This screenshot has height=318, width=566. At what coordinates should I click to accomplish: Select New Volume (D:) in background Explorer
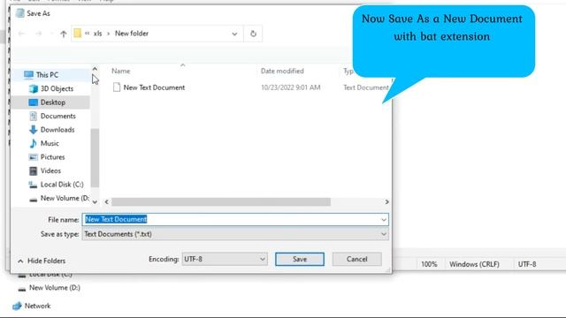(x=55, y=288)
